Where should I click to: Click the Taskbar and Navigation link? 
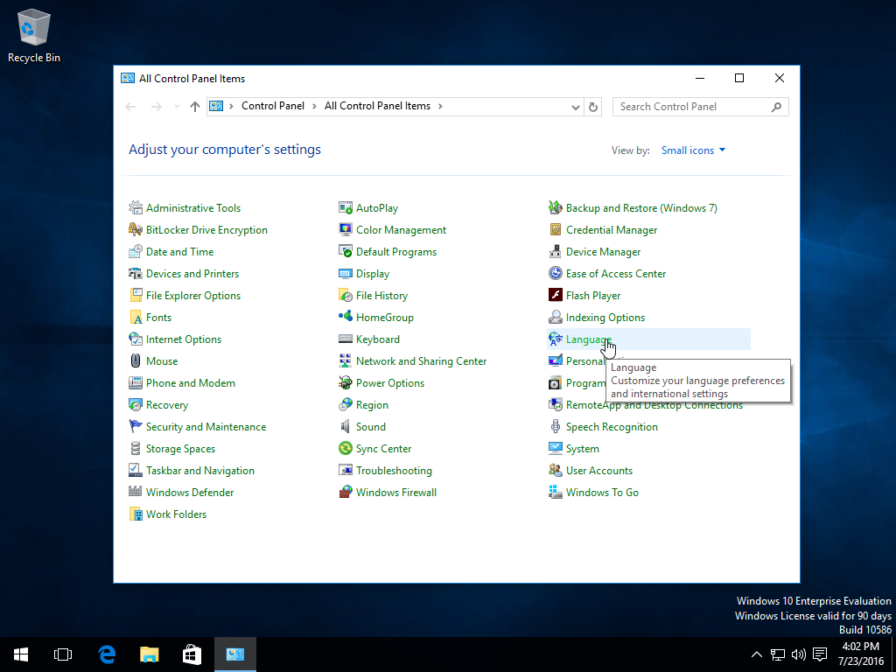[200, 470]
